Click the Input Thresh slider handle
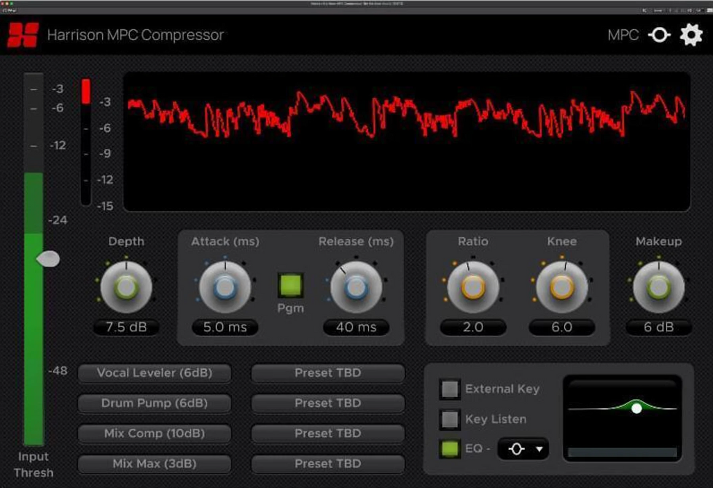Screen dimensions: 713x488 (x=49, y=257)
